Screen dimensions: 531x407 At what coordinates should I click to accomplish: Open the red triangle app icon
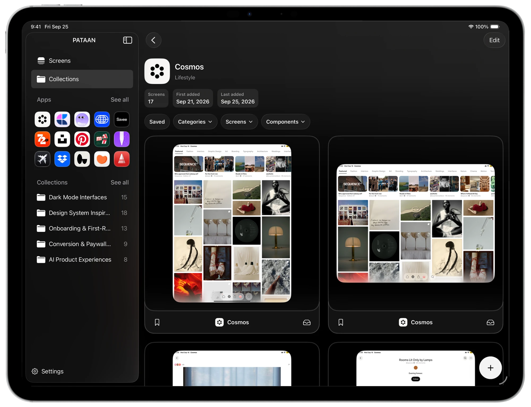(x=122, y=159)
